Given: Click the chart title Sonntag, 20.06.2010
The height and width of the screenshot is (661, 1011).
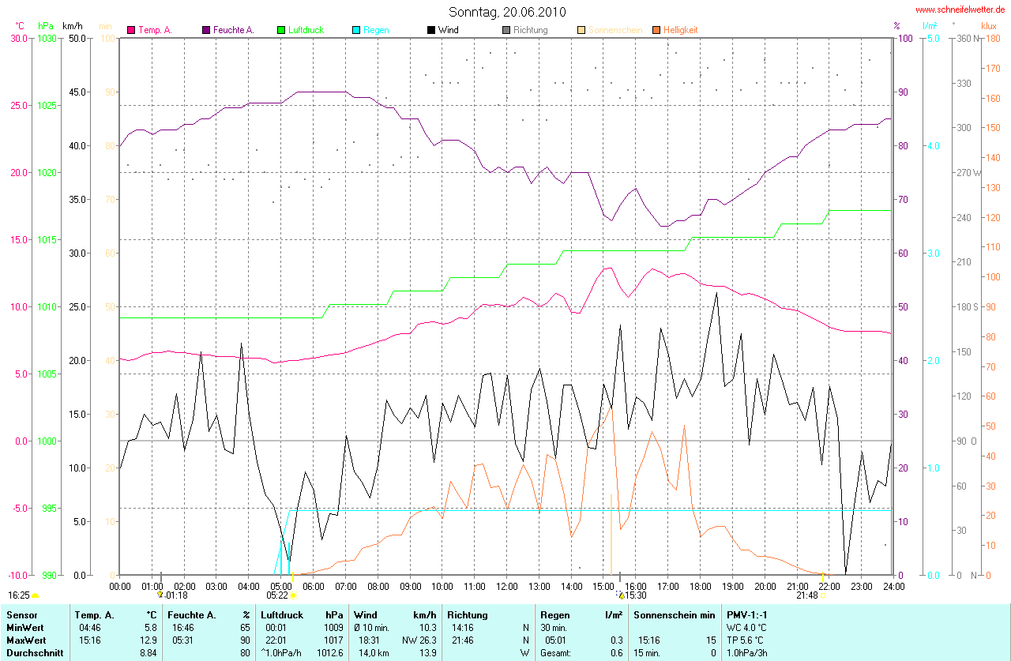Looking at the screenshot, I should click(506, 12).
